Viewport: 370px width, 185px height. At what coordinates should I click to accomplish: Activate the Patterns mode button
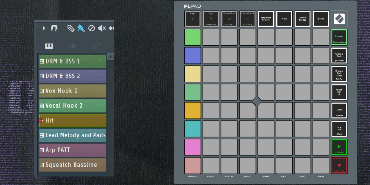[x=339, y=37]
